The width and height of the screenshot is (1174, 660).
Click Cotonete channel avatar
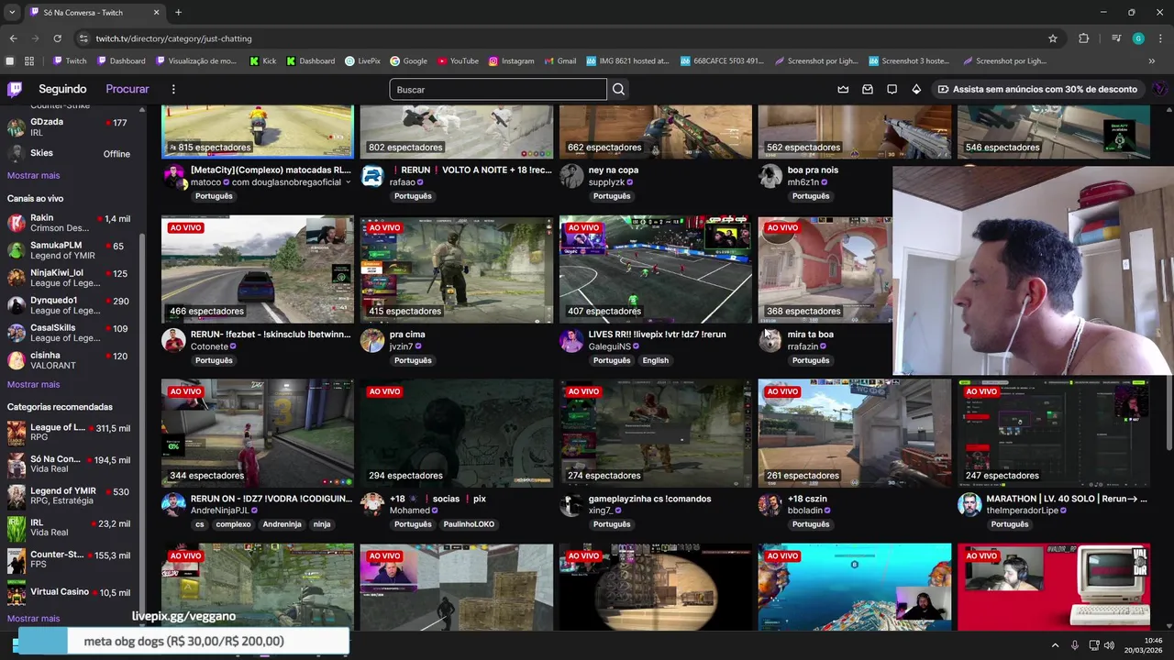[x=173, y=340]
